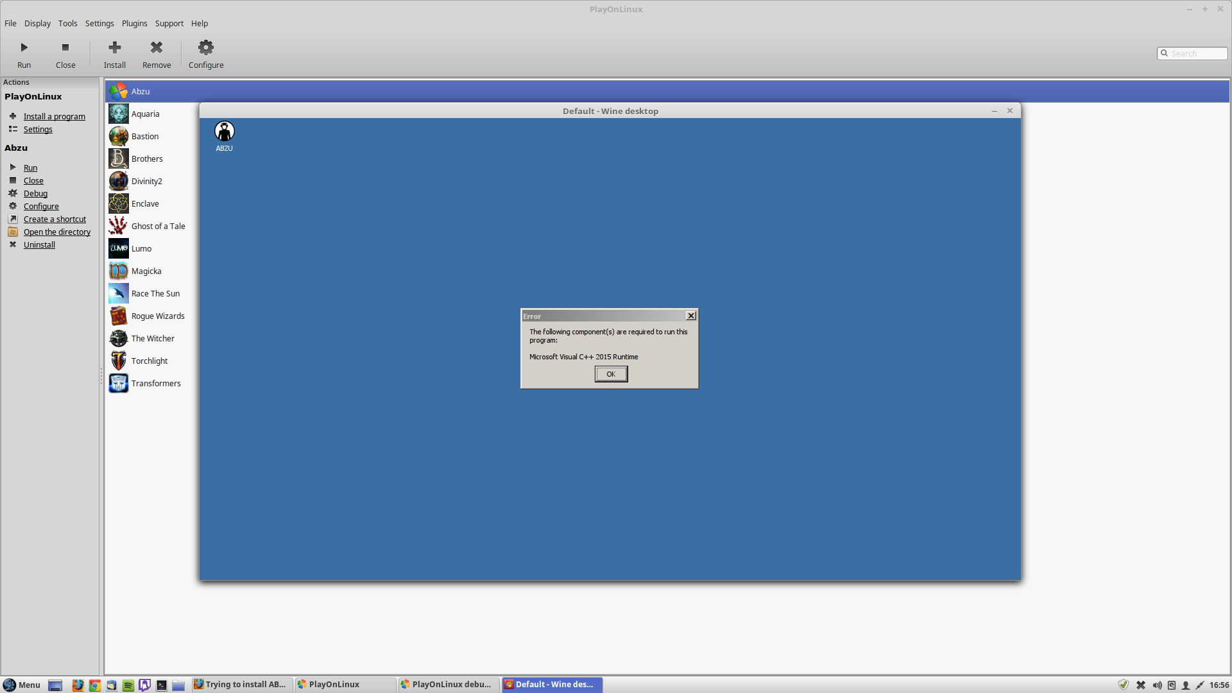The width and height of the screenshot is (1232, 693).
Task: Click the Remove toolbar icon
Action: [x=157, y=47]
